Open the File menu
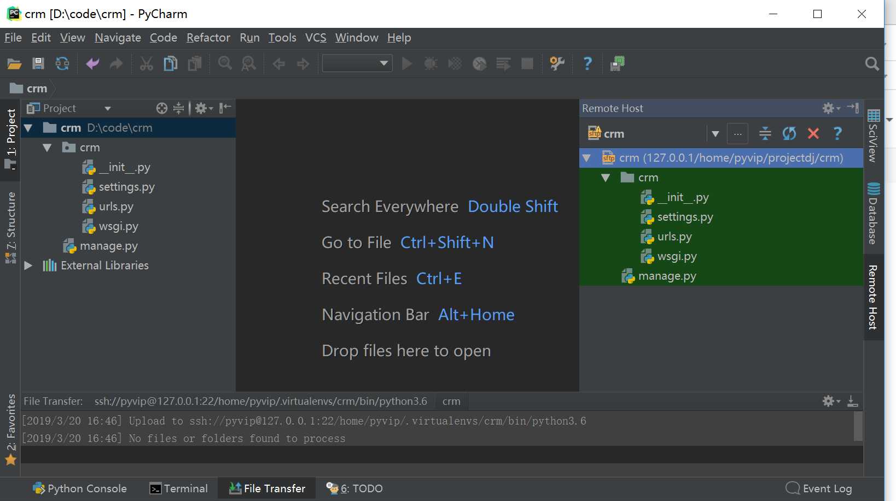 [13, 38]
